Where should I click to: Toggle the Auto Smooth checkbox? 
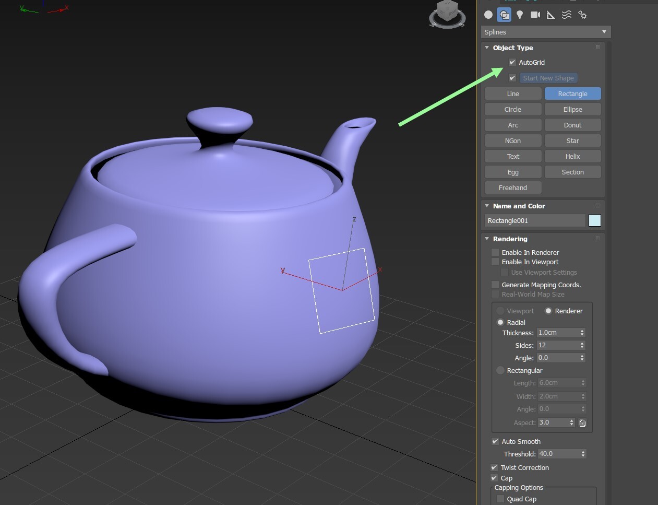coord(495,441)
